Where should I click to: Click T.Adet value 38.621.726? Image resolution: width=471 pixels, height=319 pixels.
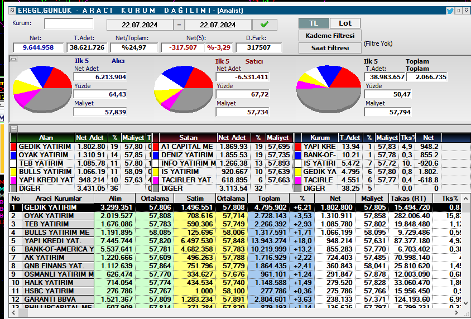87,48
